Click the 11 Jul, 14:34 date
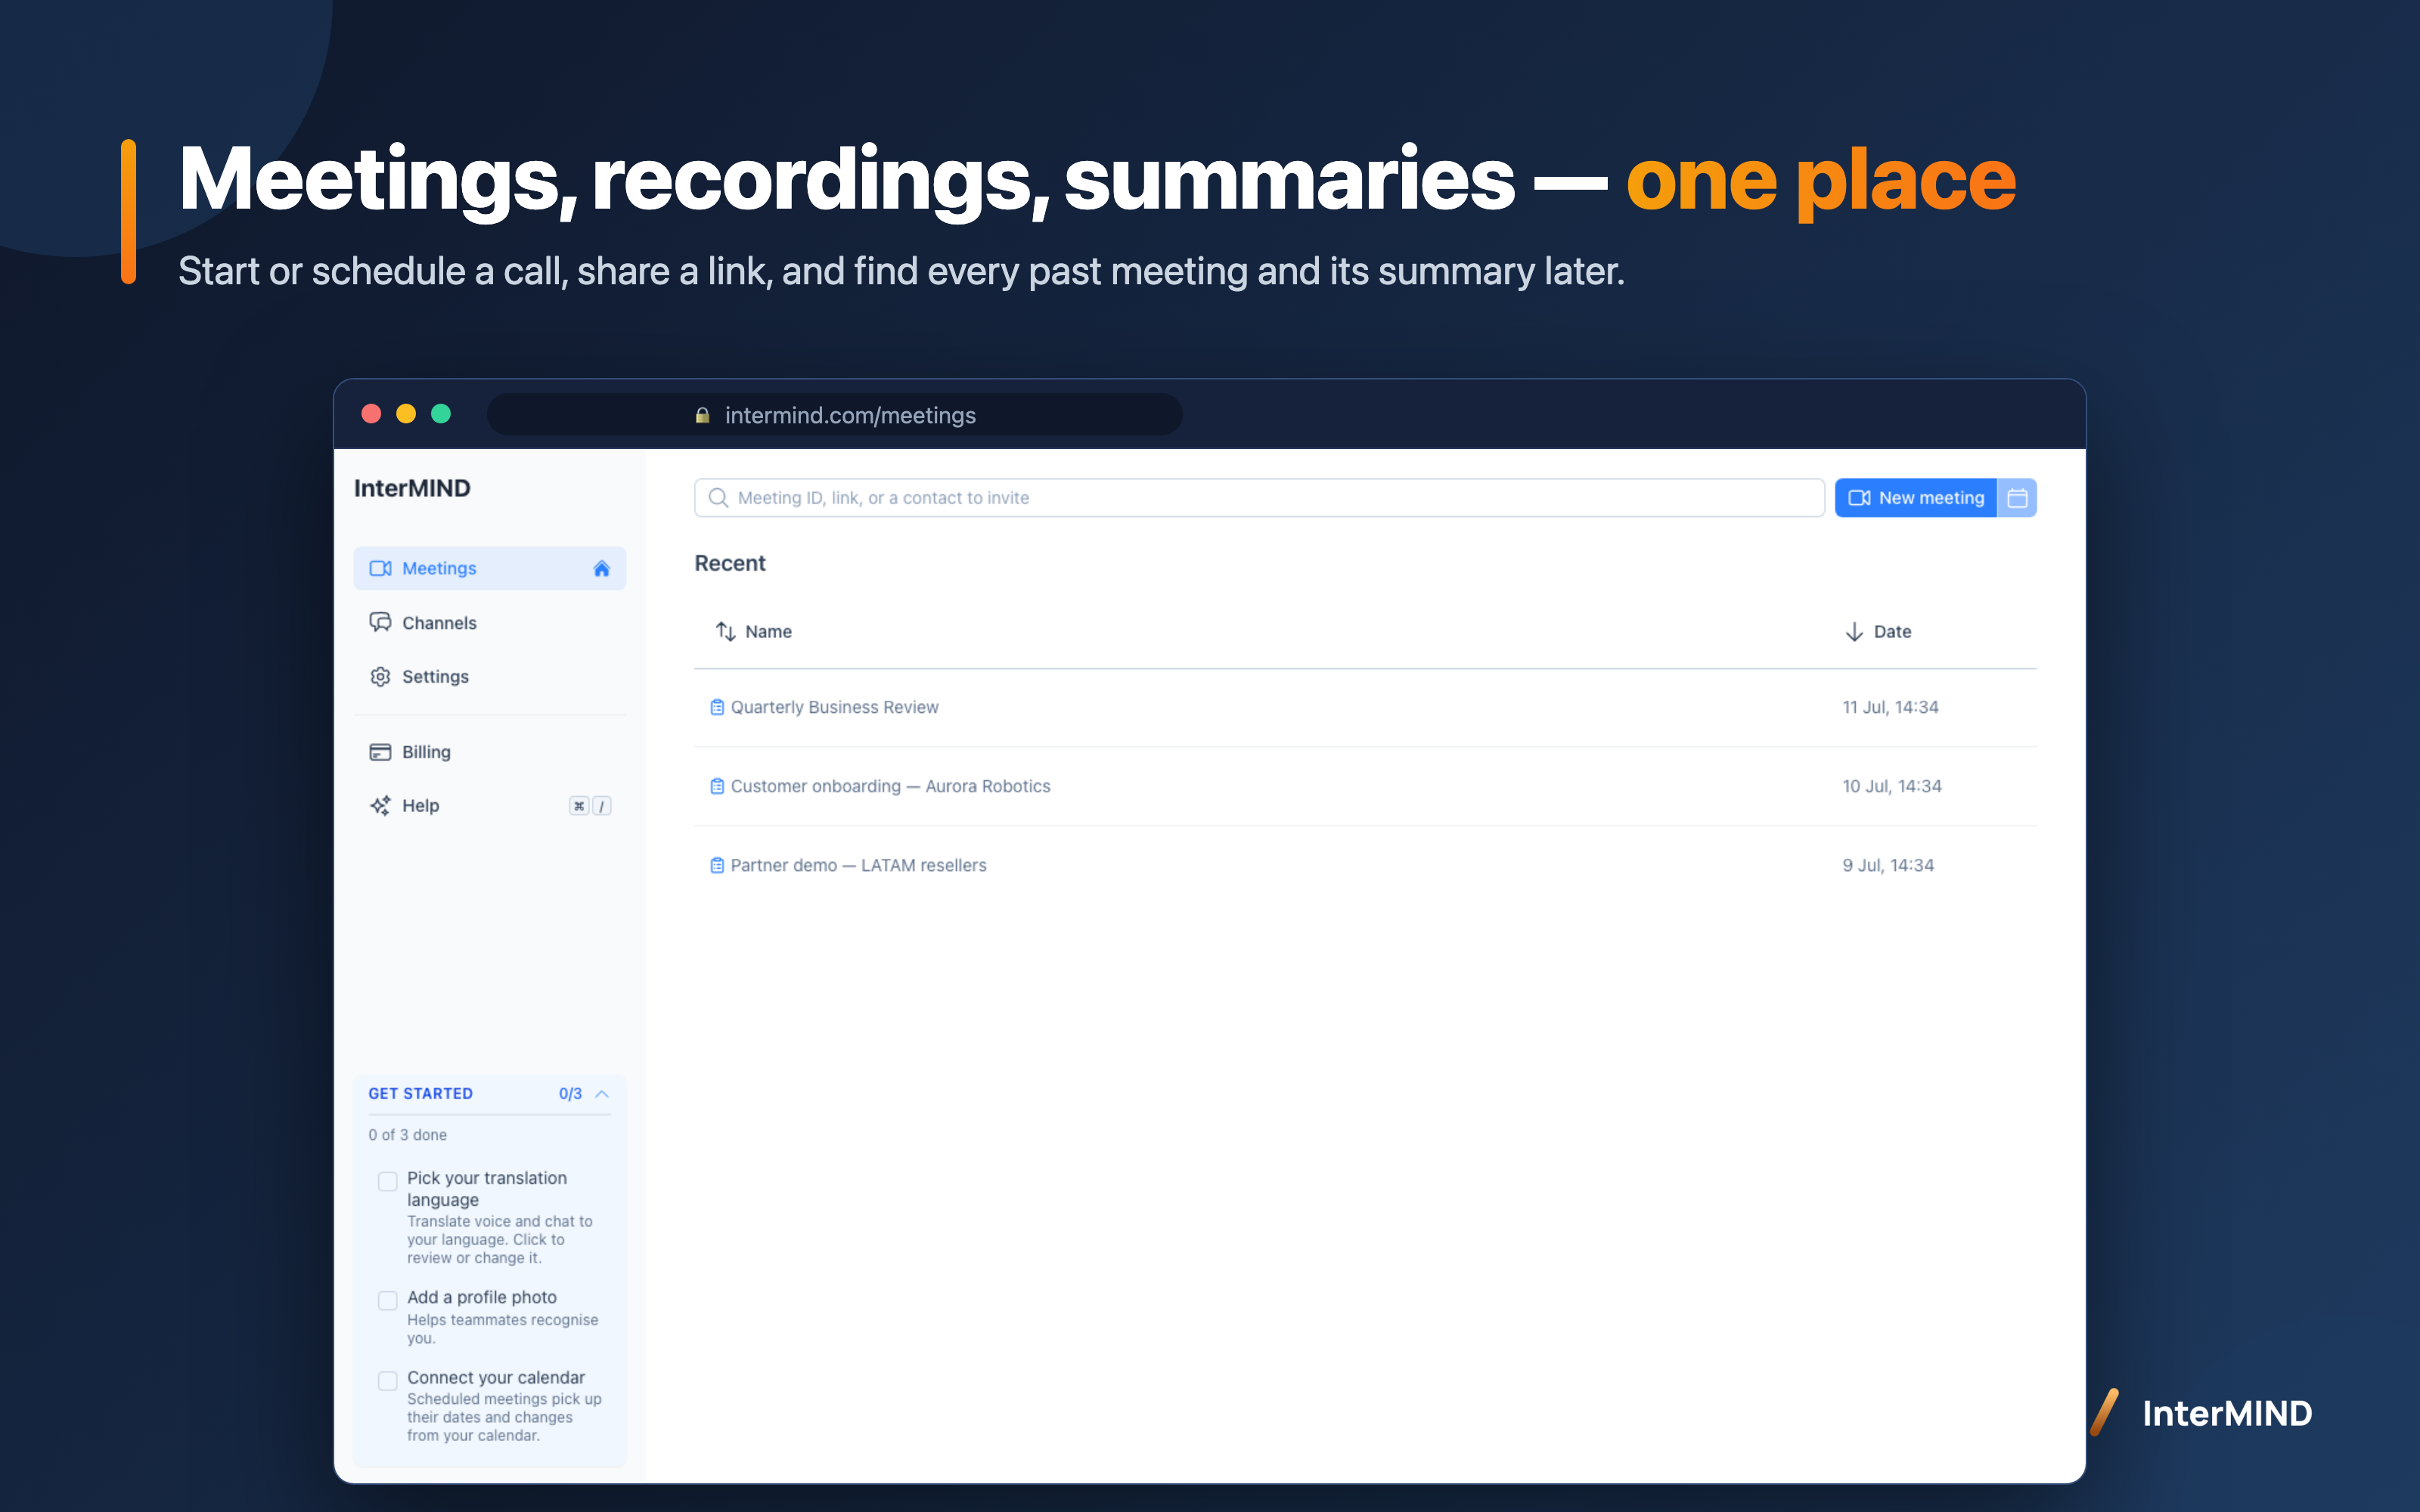The height and width of the screenshot is (1512, 2420). click(1890, 707)
